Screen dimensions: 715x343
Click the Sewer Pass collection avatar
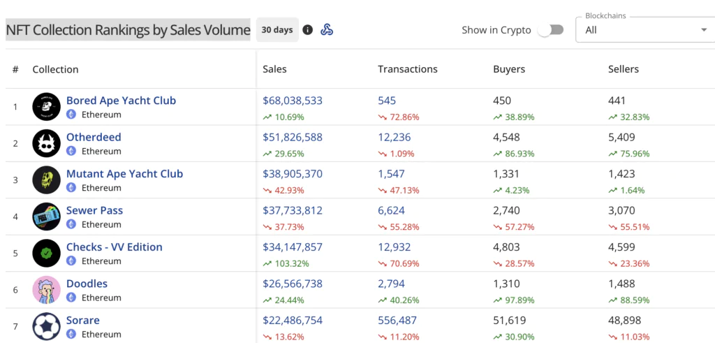pos(47,217)
